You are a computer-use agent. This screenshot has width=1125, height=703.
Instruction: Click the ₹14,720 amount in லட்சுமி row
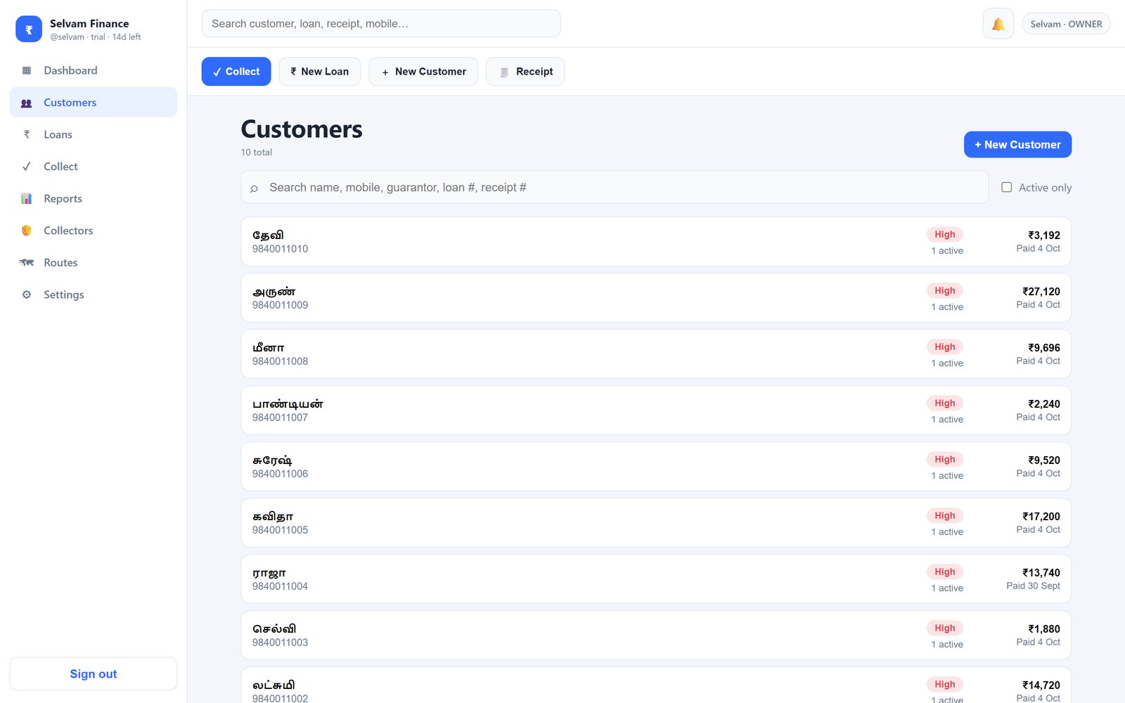coord(1041,685)
